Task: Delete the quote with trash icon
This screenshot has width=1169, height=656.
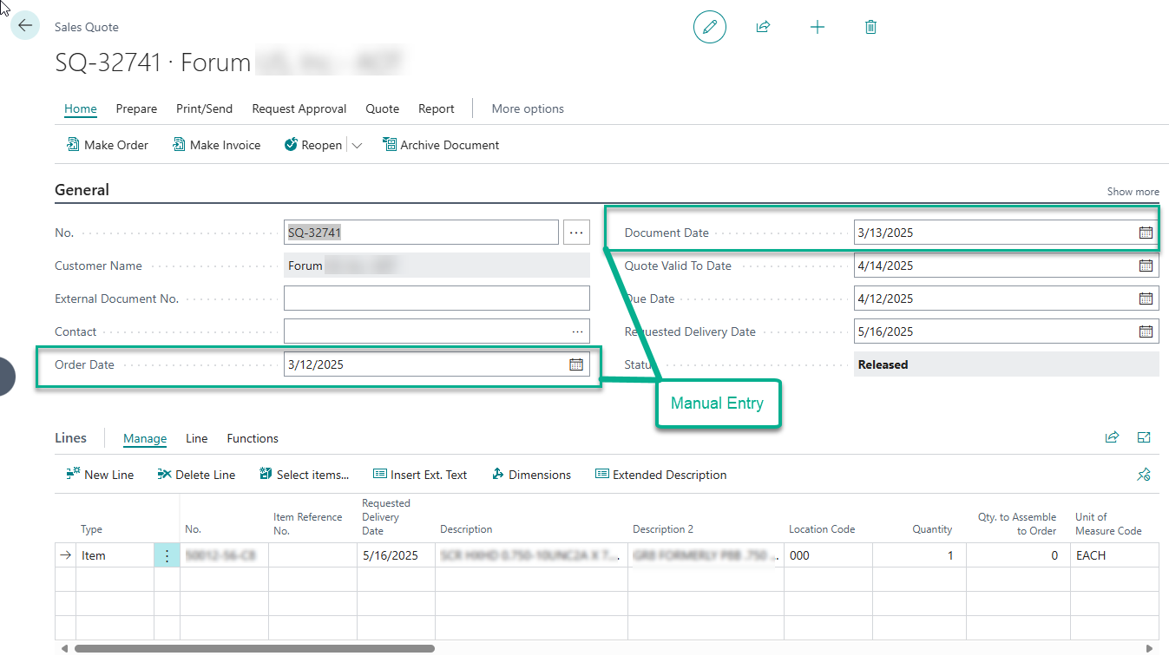Action: [870, 27]
